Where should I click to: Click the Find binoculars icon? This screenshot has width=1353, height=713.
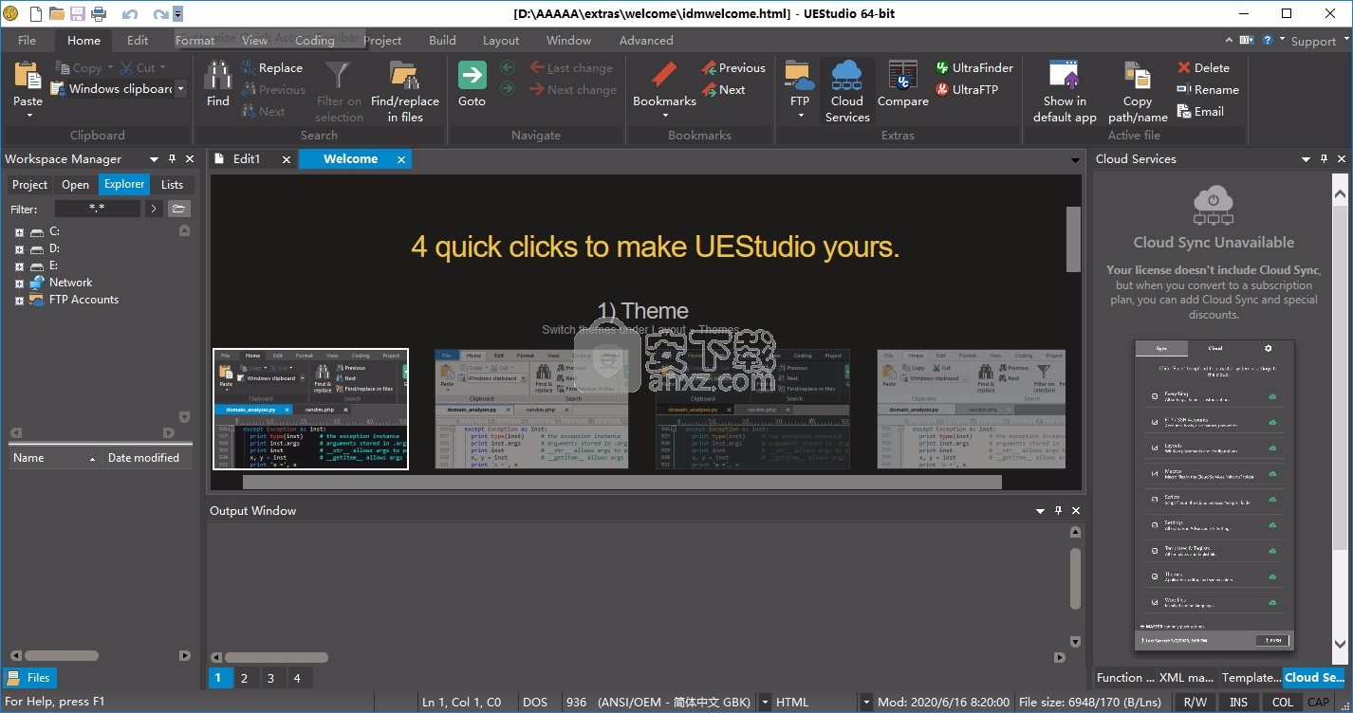(218, 75)
